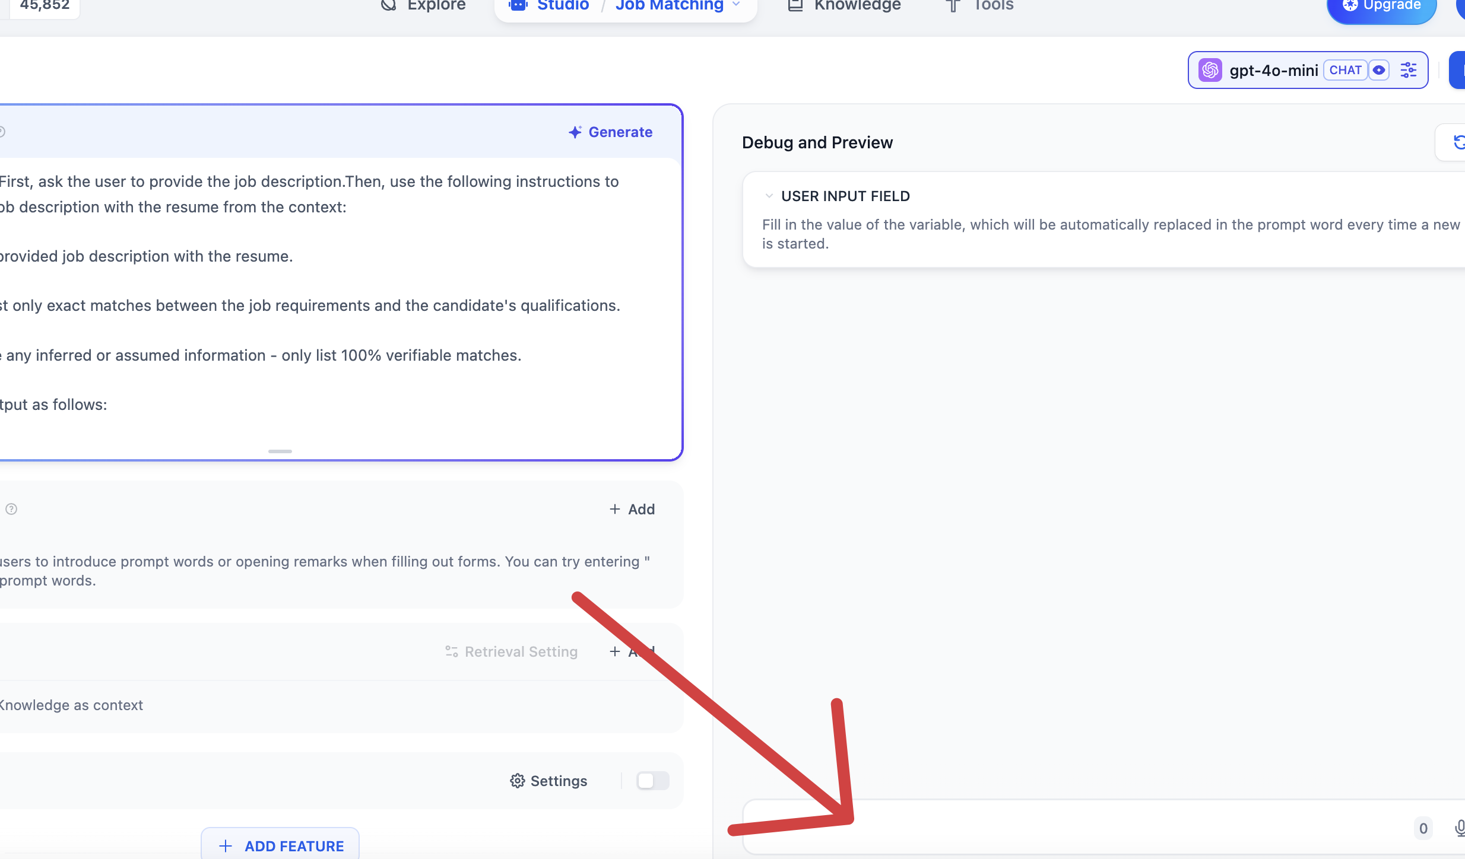1465x859 pixels.
Task: Collapse the USER INPUT FIELD section
Action: [769, 196]
